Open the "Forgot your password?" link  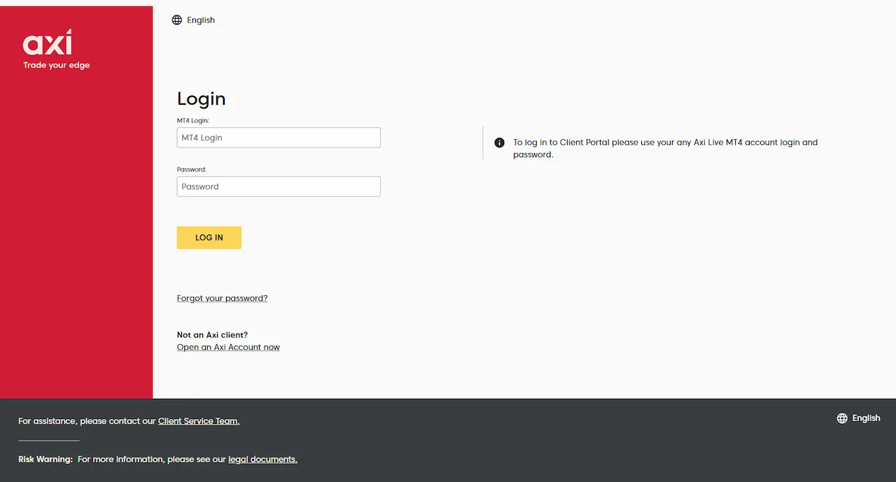click(222, 297)
